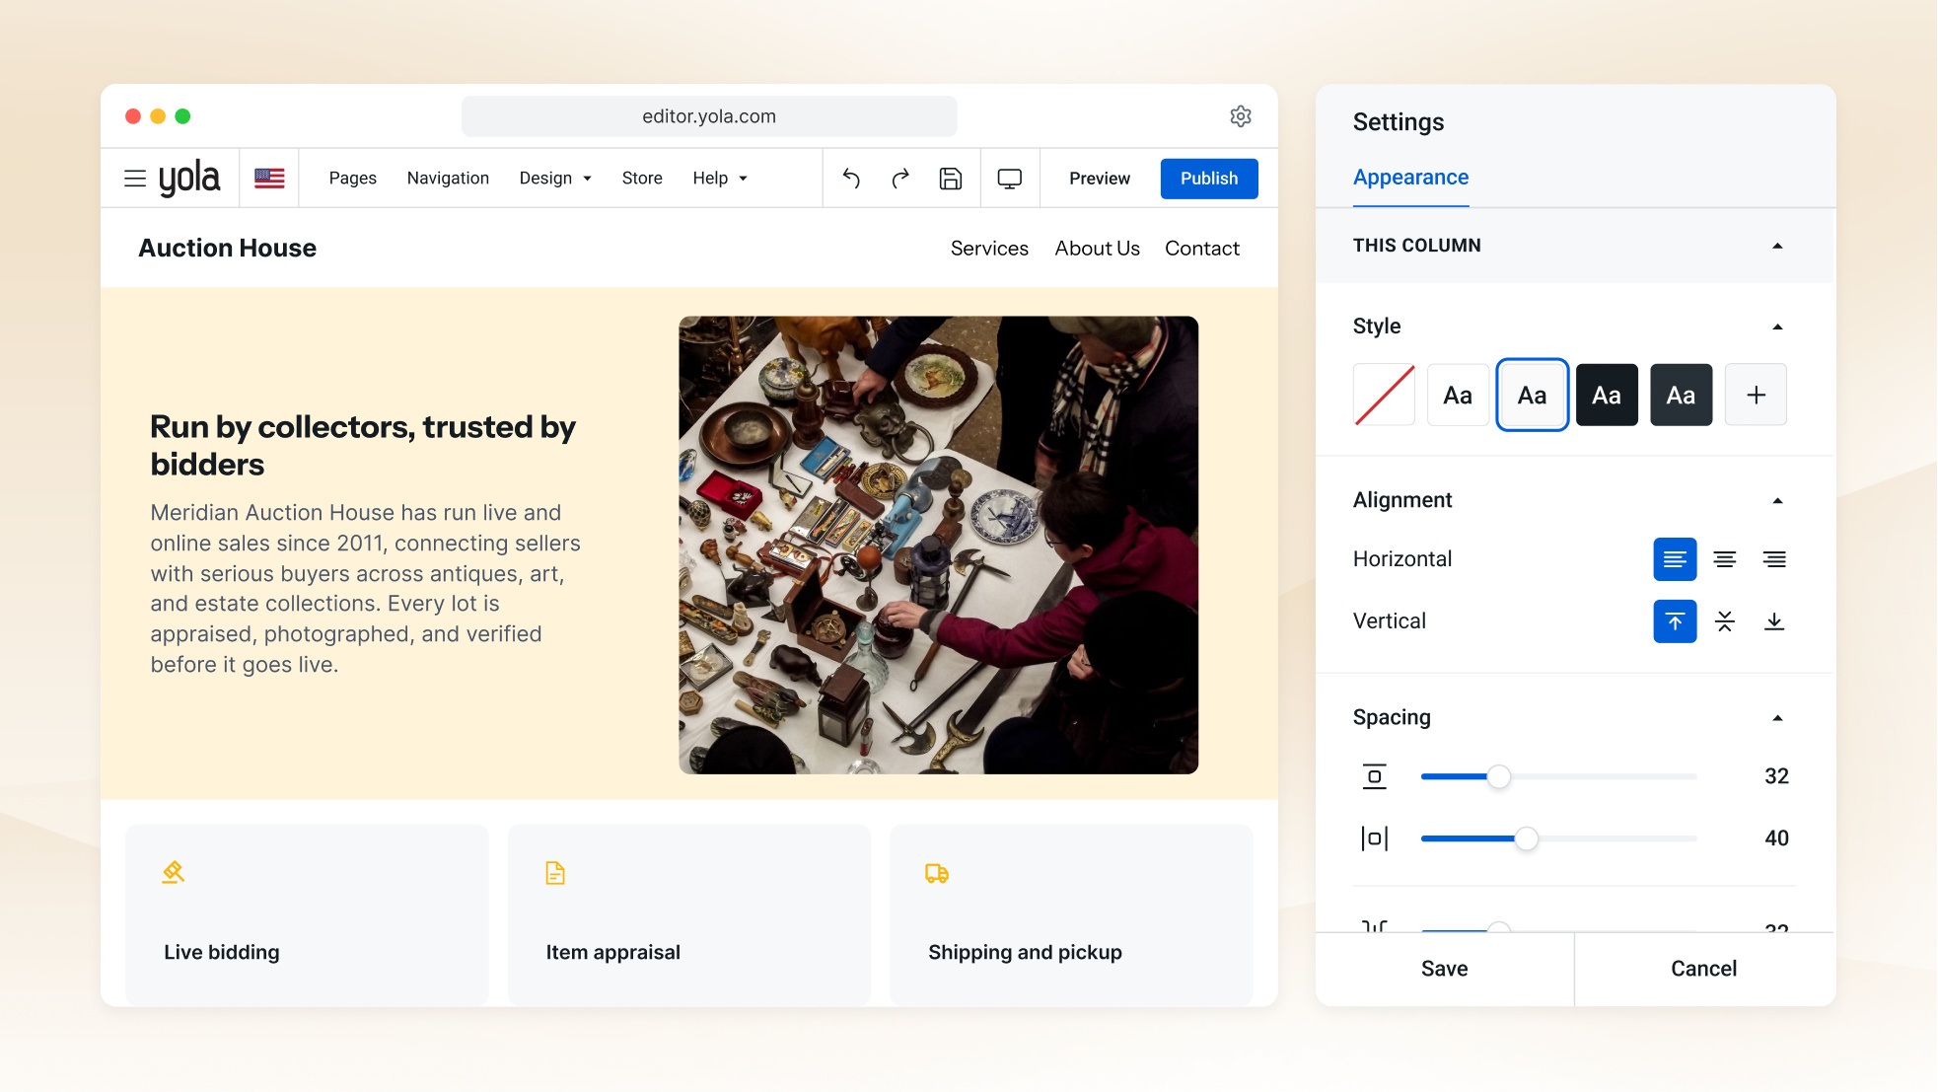
Task: Click the save disk icon
Action: point(951,179)
